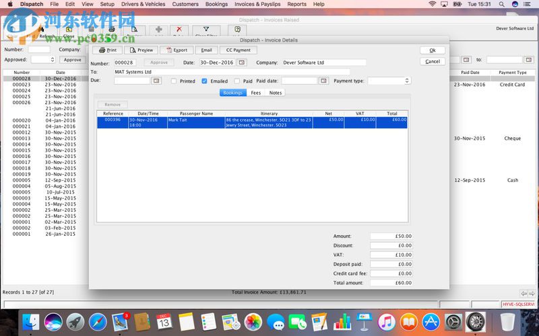Click red X Delete icon in Invoices Raised toolbar
Screen dimensions: 539x336
pyautogui.click(x=179, y=31)
